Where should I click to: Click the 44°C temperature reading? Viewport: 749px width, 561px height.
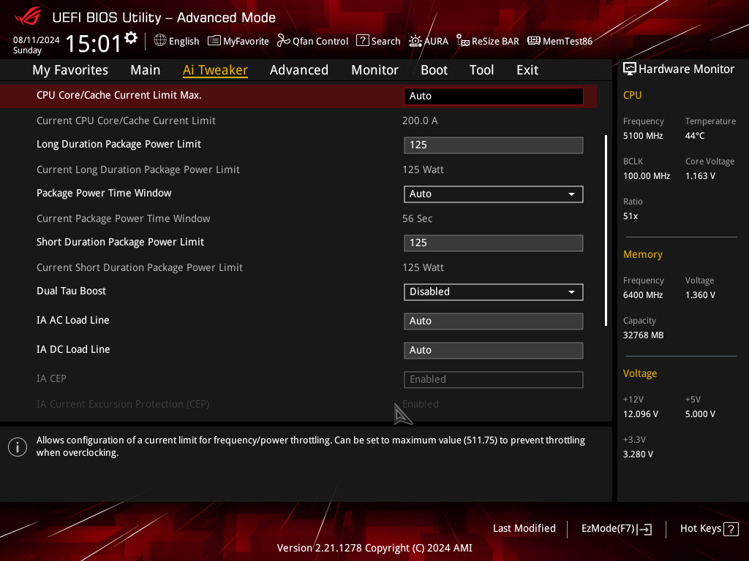coord(695,136)
